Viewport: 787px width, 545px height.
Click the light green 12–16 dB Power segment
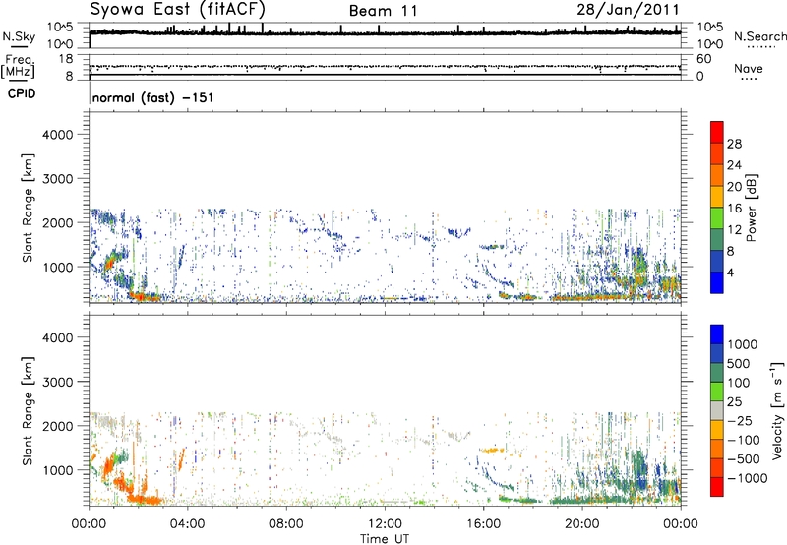click(x=717, y=218)
